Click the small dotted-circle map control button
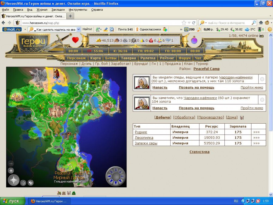 [23, 183]
